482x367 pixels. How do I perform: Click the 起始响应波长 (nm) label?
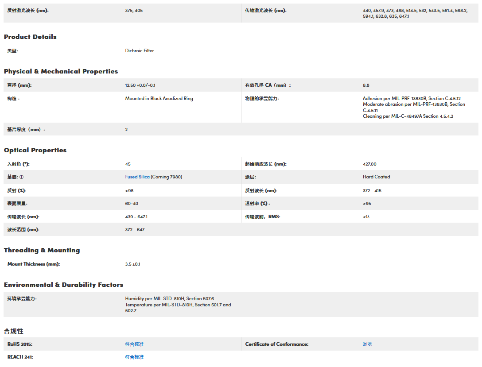pyautogui.click(x=266, y=164)
